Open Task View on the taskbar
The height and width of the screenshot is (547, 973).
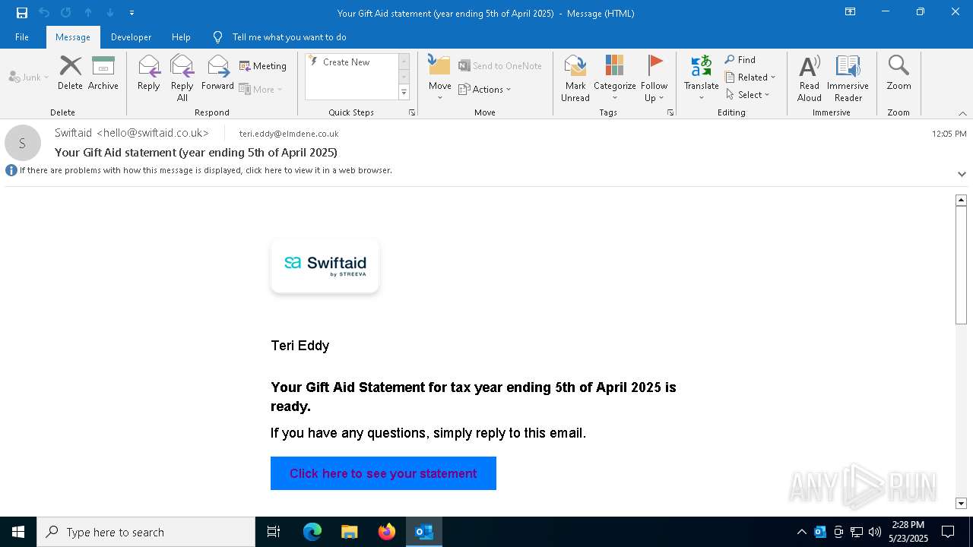click(x=274, y=532)
